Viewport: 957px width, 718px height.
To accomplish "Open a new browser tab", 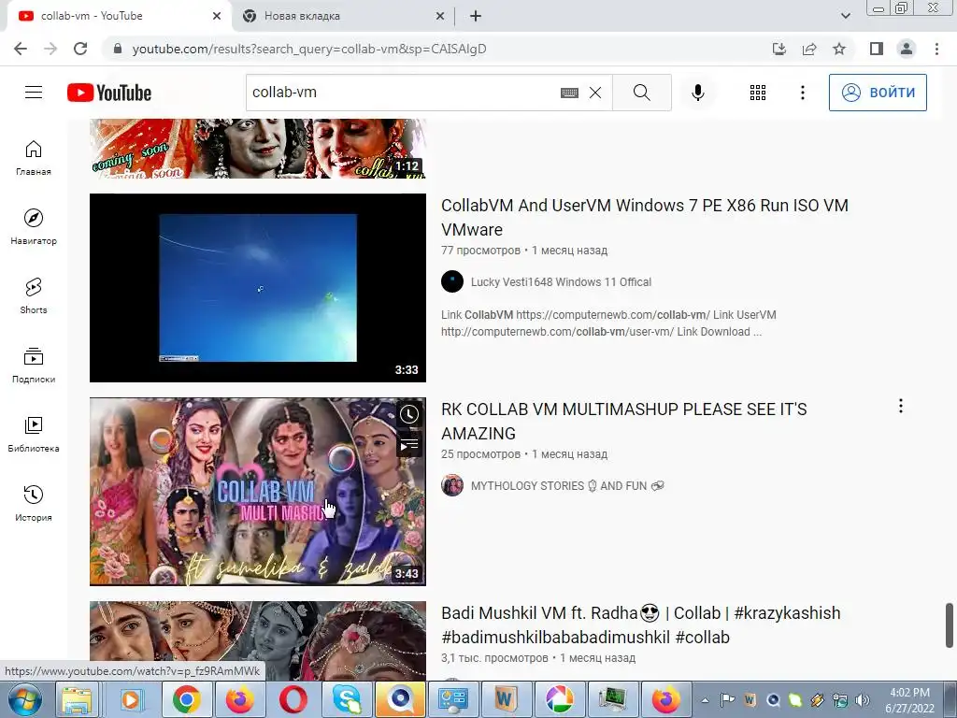I will point(476,17).
